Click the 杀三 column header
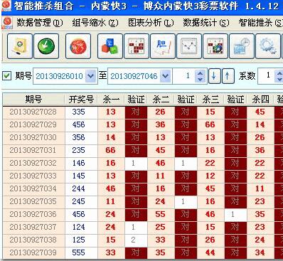This screenshot has height=261, width=283. click(x=210, y=100)
